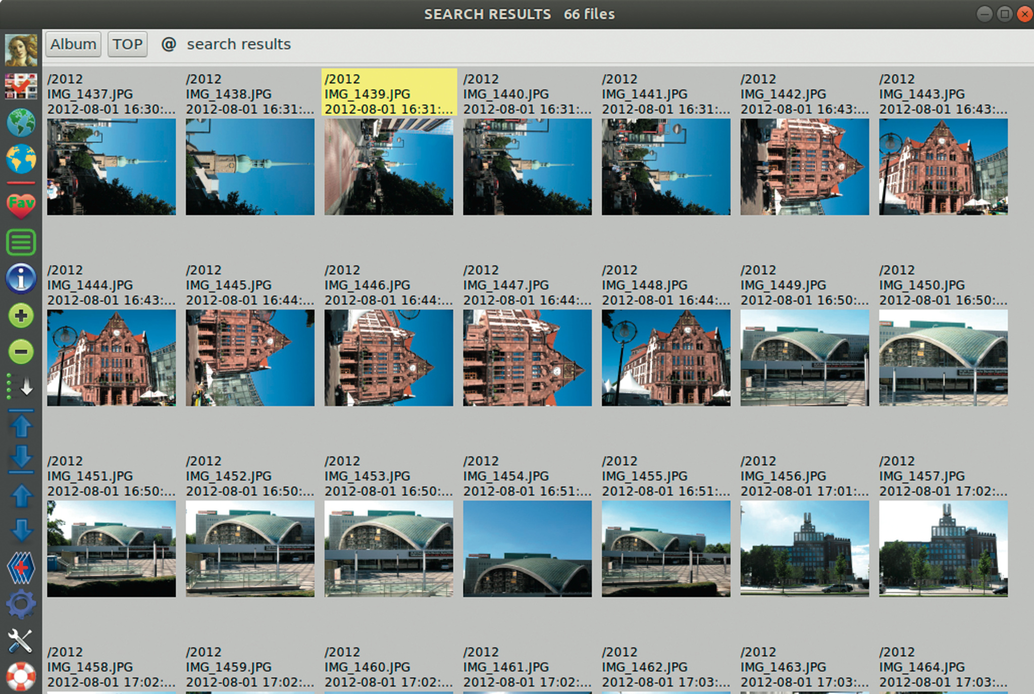This screenshot has height=694, width=1034.
Task: Click the green list lines icon
Action: tap(21, 242)
